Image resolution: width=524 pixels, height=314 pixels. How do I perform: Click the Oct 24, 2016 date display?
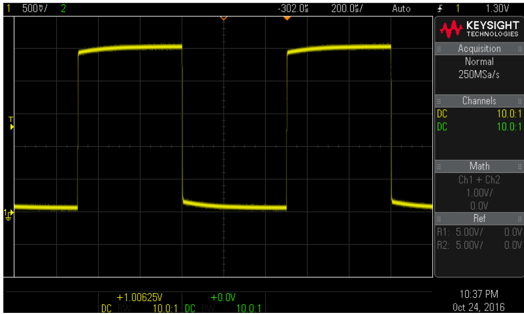coord(478,307)
